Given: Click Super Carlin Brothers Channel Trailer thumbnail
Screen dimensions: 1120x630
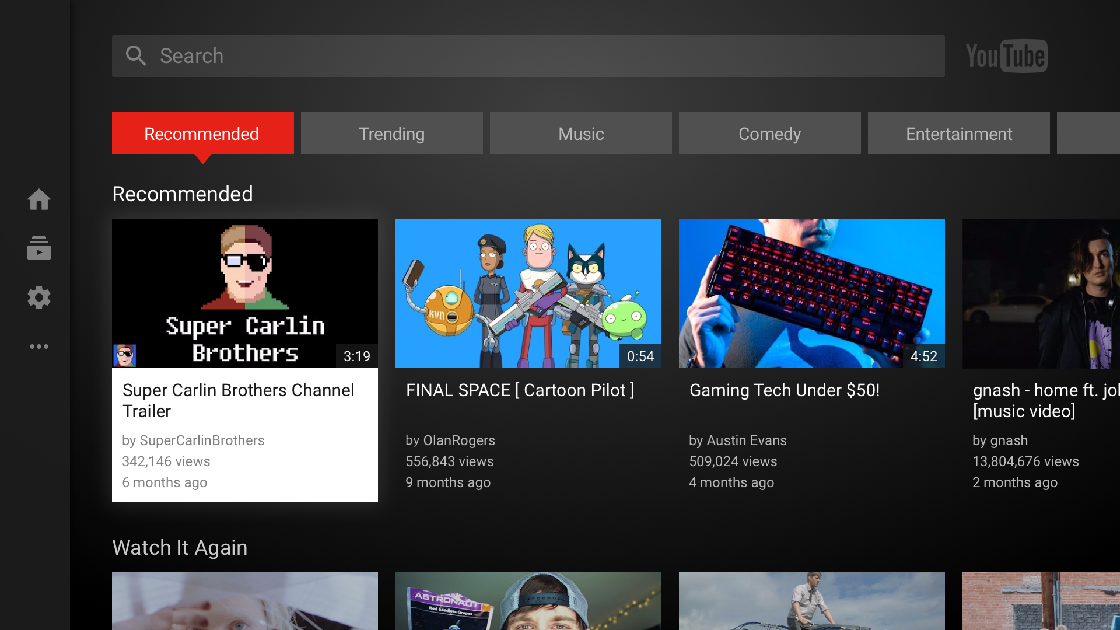Looking at the screenshot, I should [244, 293].
